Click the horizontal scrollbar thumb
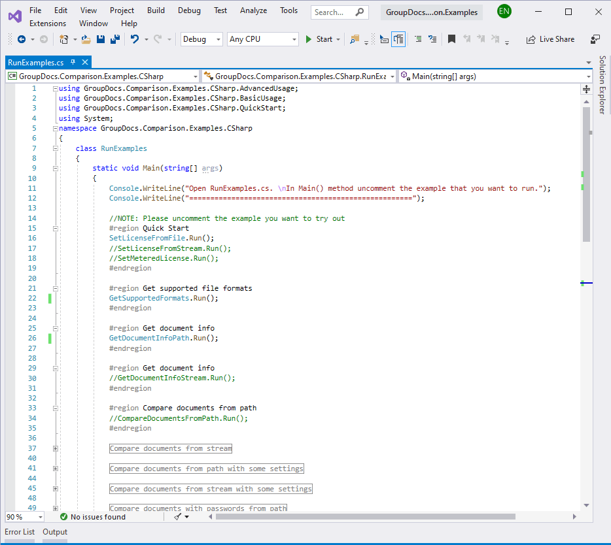The image size is (611, 545). tap(366, 517)
